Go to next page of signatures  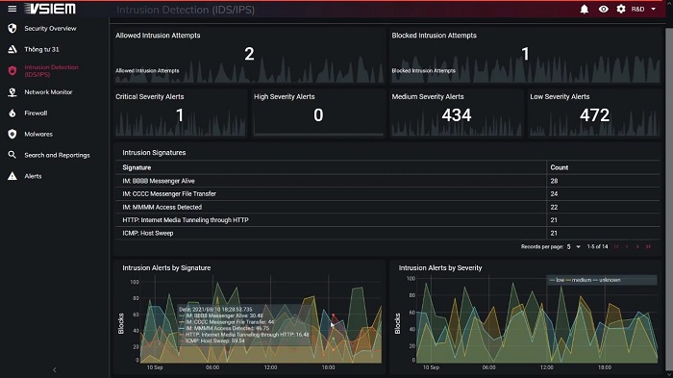pos(637,246)
